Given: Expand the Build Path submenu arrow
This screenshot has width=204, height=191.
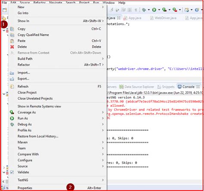Looking at the screenshot, I should click(x=103, y=59).
